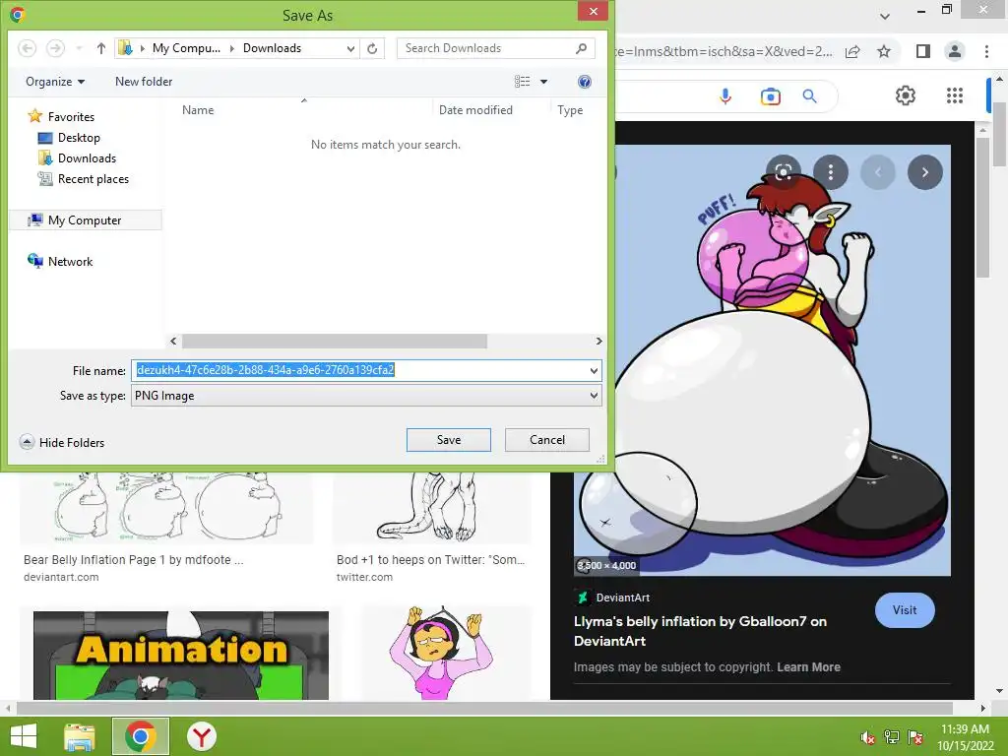Toggle Chrome side panel icon
The image size is (1008, 756).
pyautogui.click(x=923, y=51)
